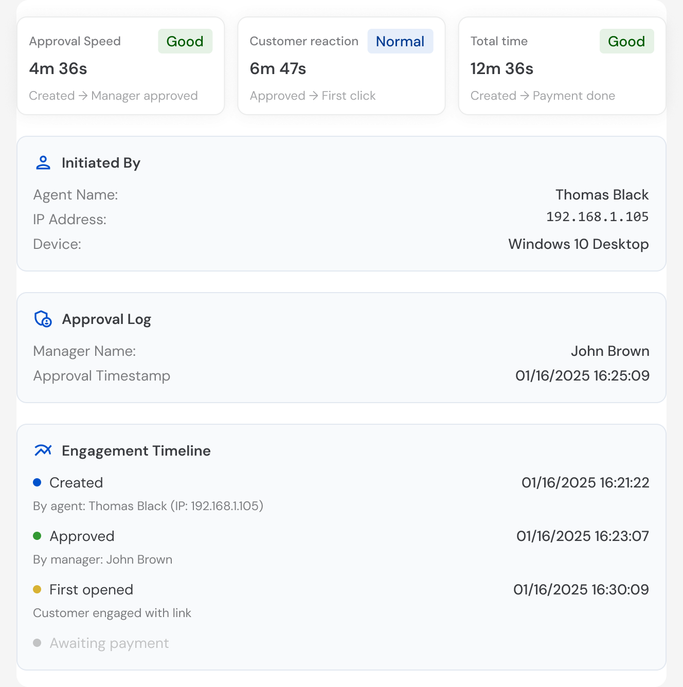
Task: Click the shield icon beside Approval Log
Action: 43,319
